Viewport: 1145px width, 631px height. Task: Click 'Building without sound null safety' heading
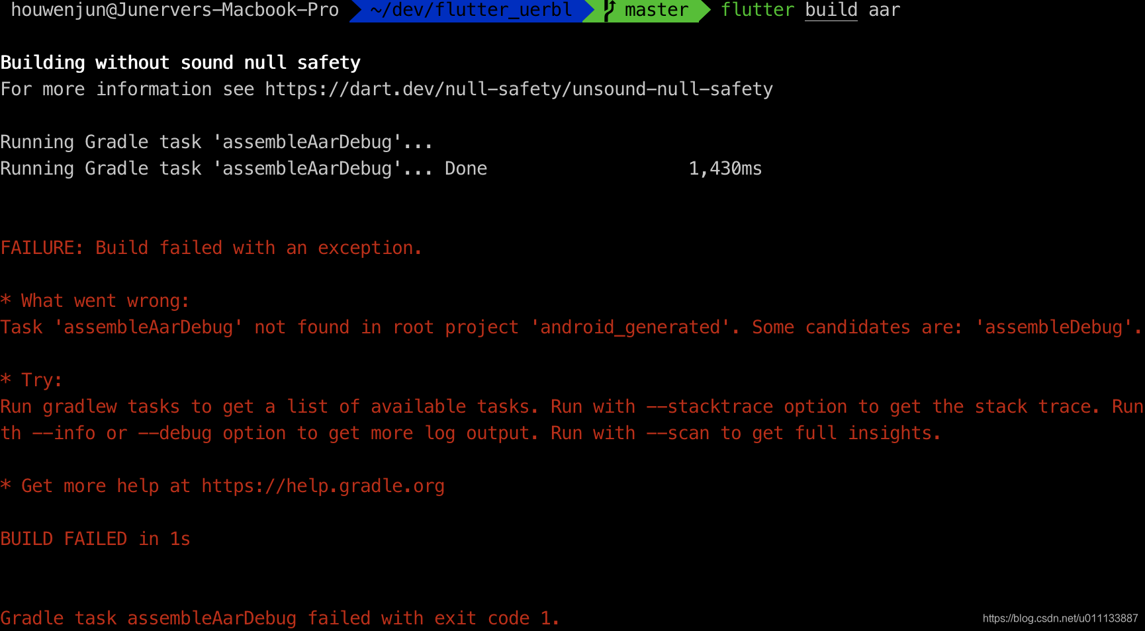(181, 63)
